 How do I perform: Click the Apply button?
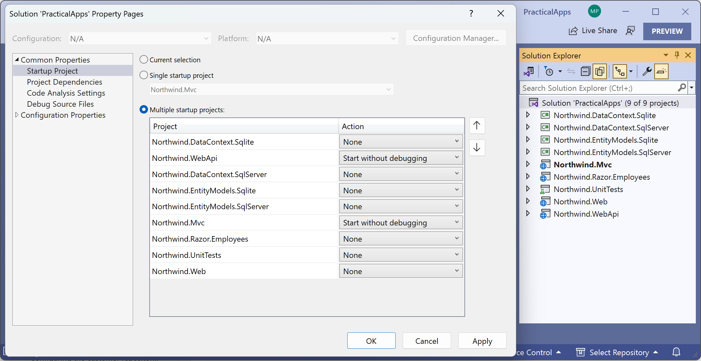coord(482,341)
